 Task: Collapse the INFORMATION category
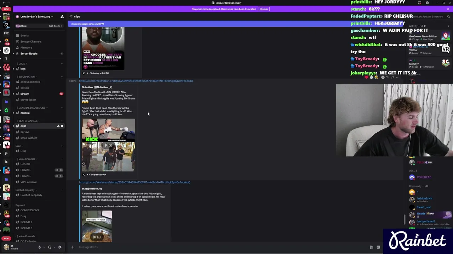coord(27,77)
